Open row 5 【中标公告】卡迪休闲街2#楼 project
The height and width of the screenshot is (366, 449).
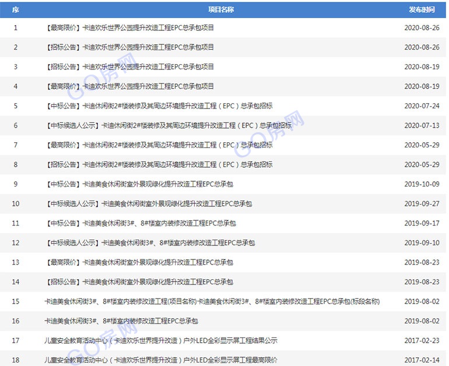pos(159,106)
